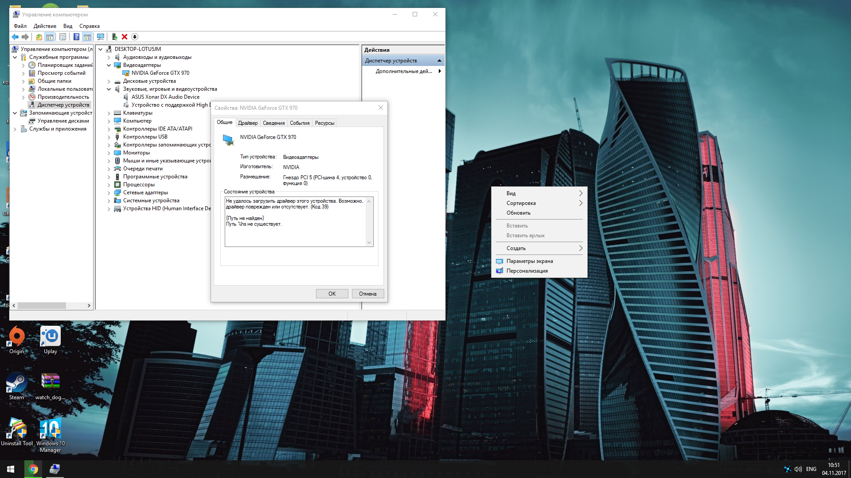This screenshot has width=851, height=478.
Task: Expand Службы и приложения in left tree
Action: click(15, 129)
